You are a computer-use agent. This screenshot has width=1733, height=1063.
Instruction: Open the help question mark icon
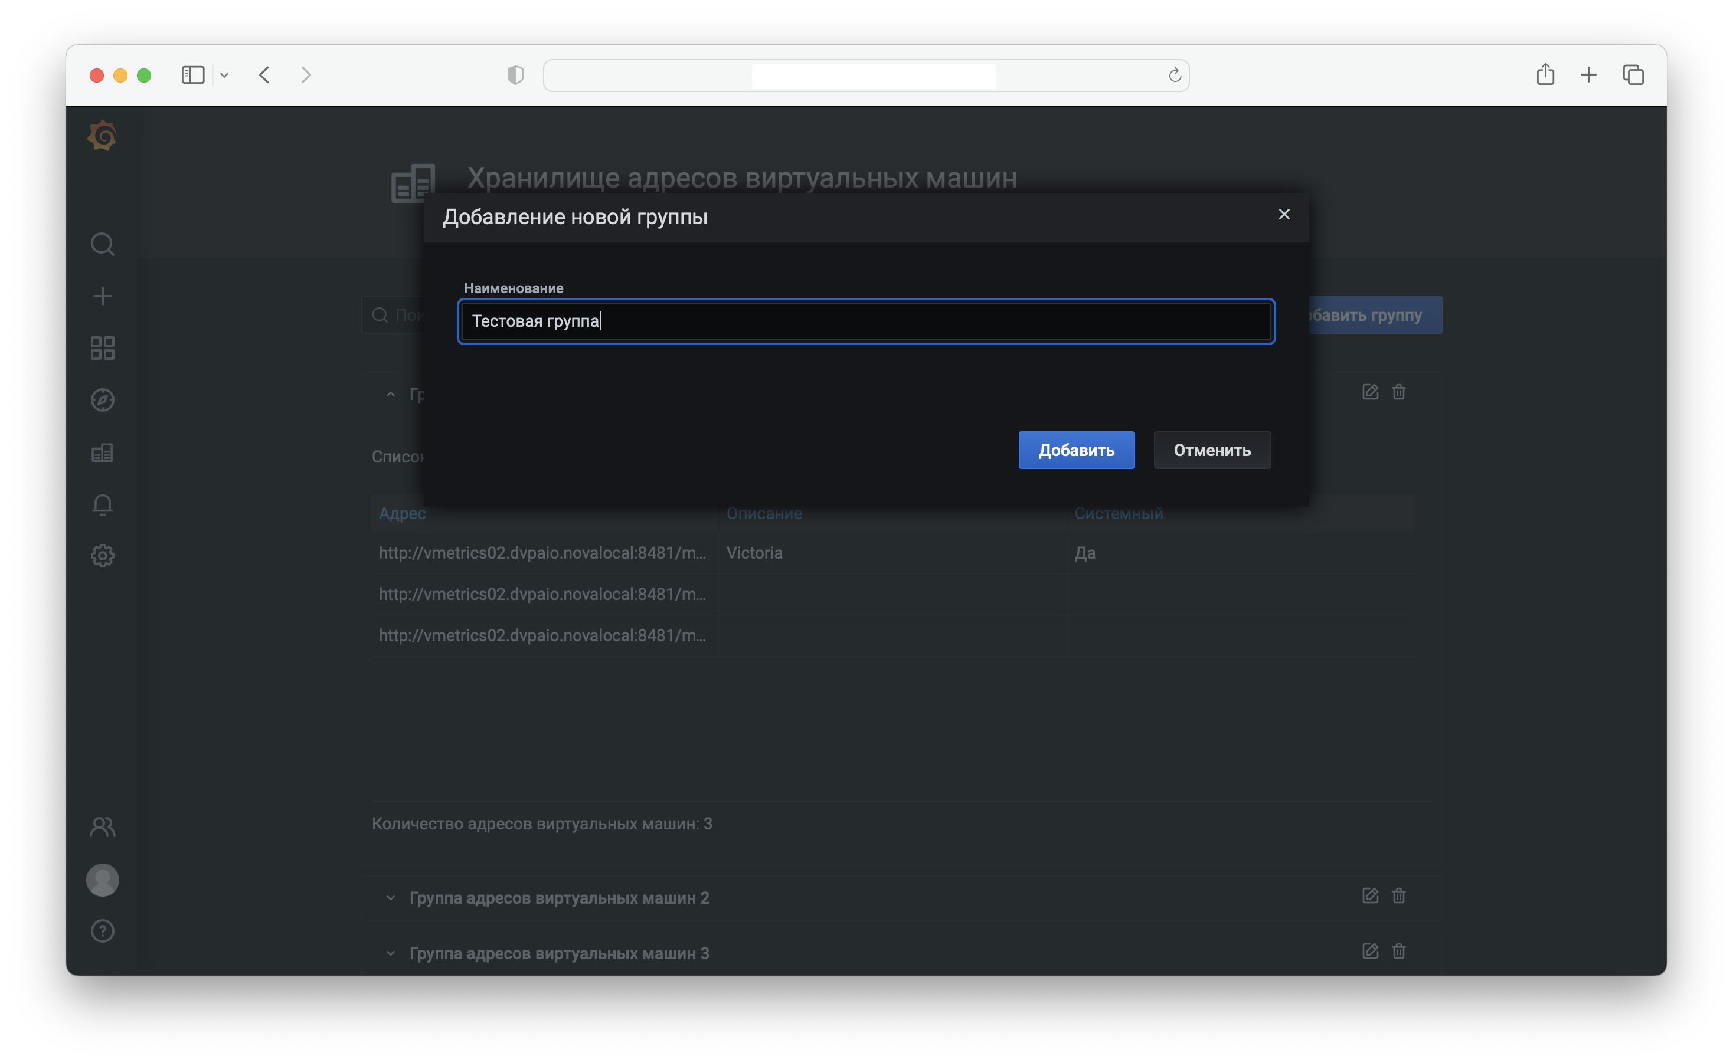coord(103,931)
